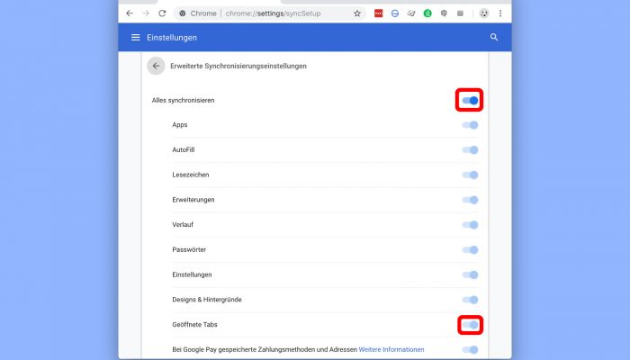Open the Weitere Informationen link
Image resolution: width=630 pixels, height=360 pixels.
391,349
